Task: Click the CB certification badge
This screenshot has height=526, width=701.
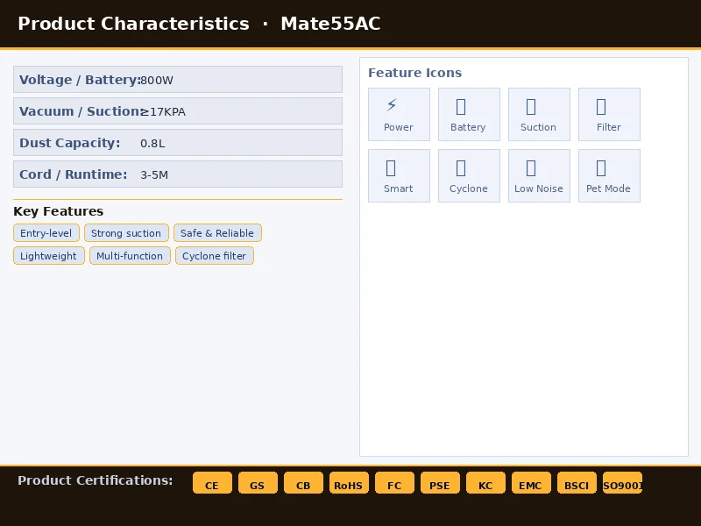Action: click(303, 483)
